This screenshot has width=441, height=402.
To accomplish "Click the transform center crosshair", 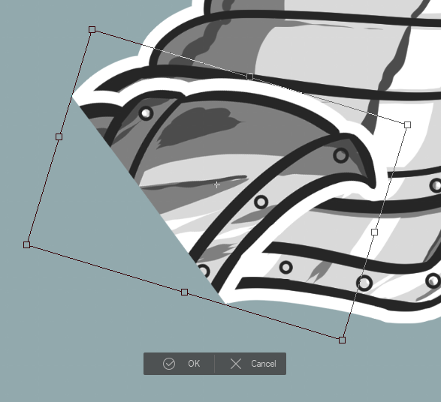I will 217,184.
